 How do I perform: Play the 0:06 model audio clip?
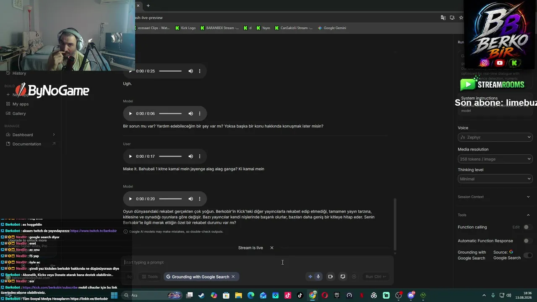[130, 114]
